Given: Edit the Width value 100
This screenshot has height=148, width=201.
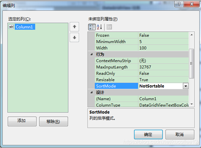Looking at the screenshot, I should pos(163,48).
